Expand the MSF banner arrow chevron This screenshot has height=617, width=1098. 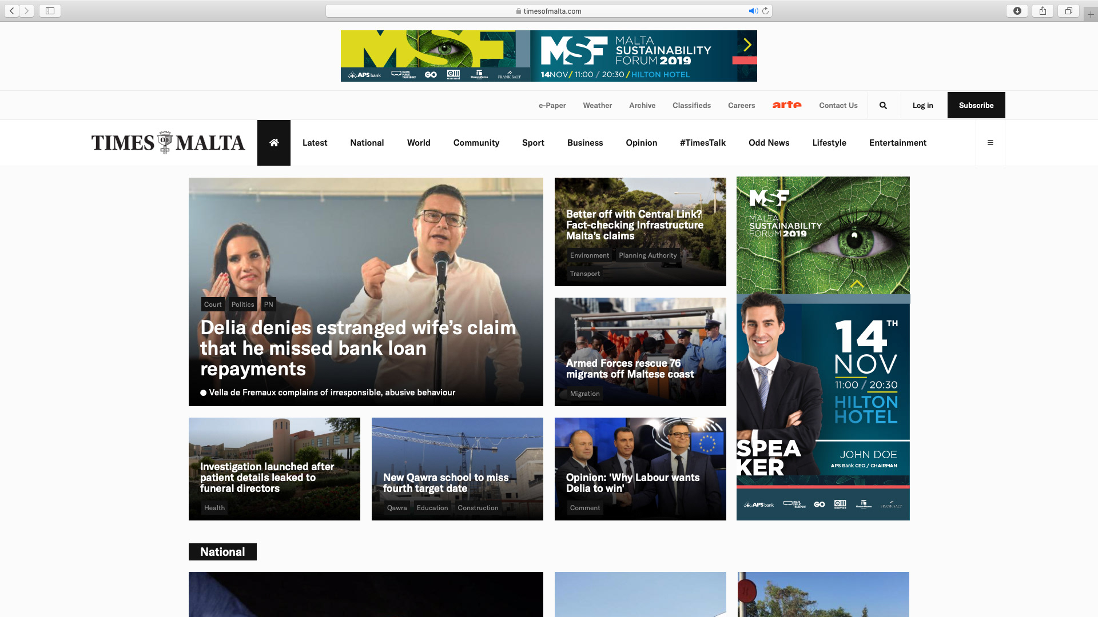tap(747, 45)
